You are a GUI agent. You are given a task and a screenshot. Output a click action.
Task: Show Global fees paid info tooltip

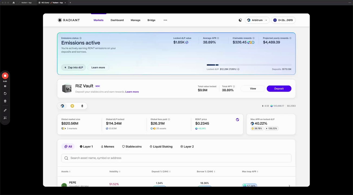click(169, 119)
